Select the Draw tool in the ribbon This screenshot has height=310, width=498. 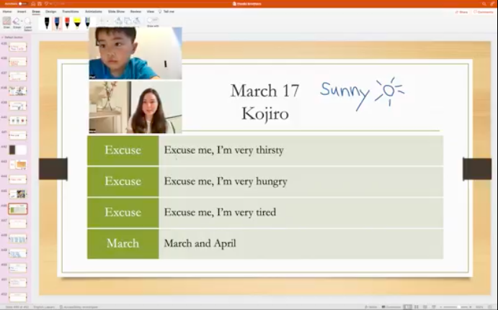6,22
